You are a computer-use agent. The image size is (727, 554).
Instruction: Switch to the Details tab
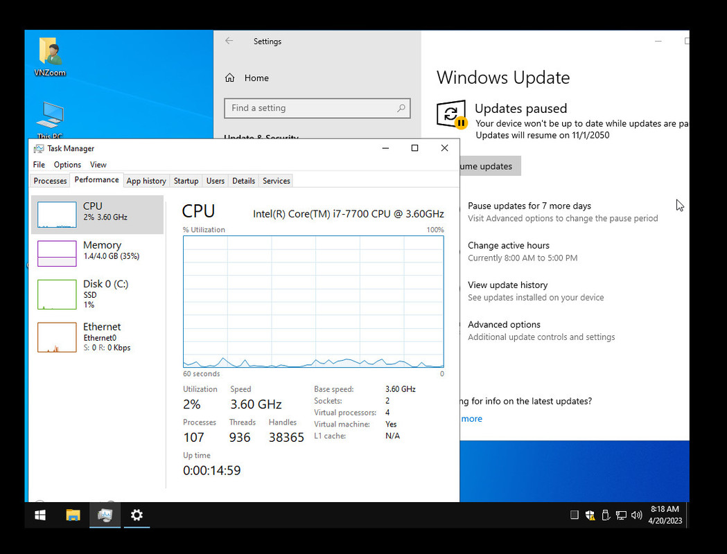pos(243,181)
